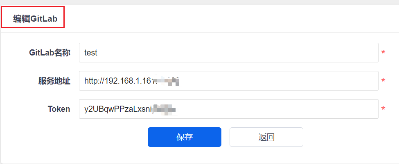This screenshot has width=399, height=164.
Task: Focus the GitLab名称 input field
Action: [228, 53]
